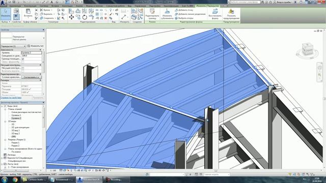
Task: Open the Collaborate (Совместная работа) ribbon tab
Action: point(116,6)
